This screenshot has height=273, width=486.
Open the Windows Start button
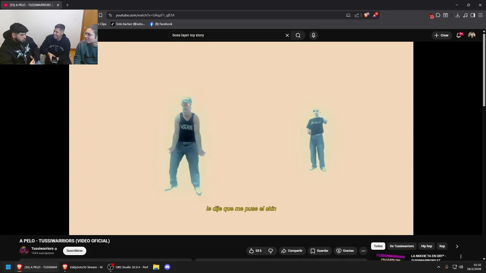point(8,267)
